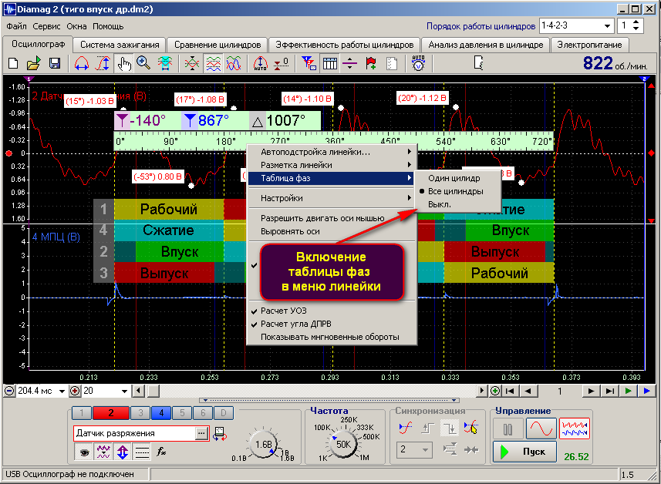Open file using the folder icon
This screenshot has width=661, height=484.
pyautogui.click(x=33, y=64)
